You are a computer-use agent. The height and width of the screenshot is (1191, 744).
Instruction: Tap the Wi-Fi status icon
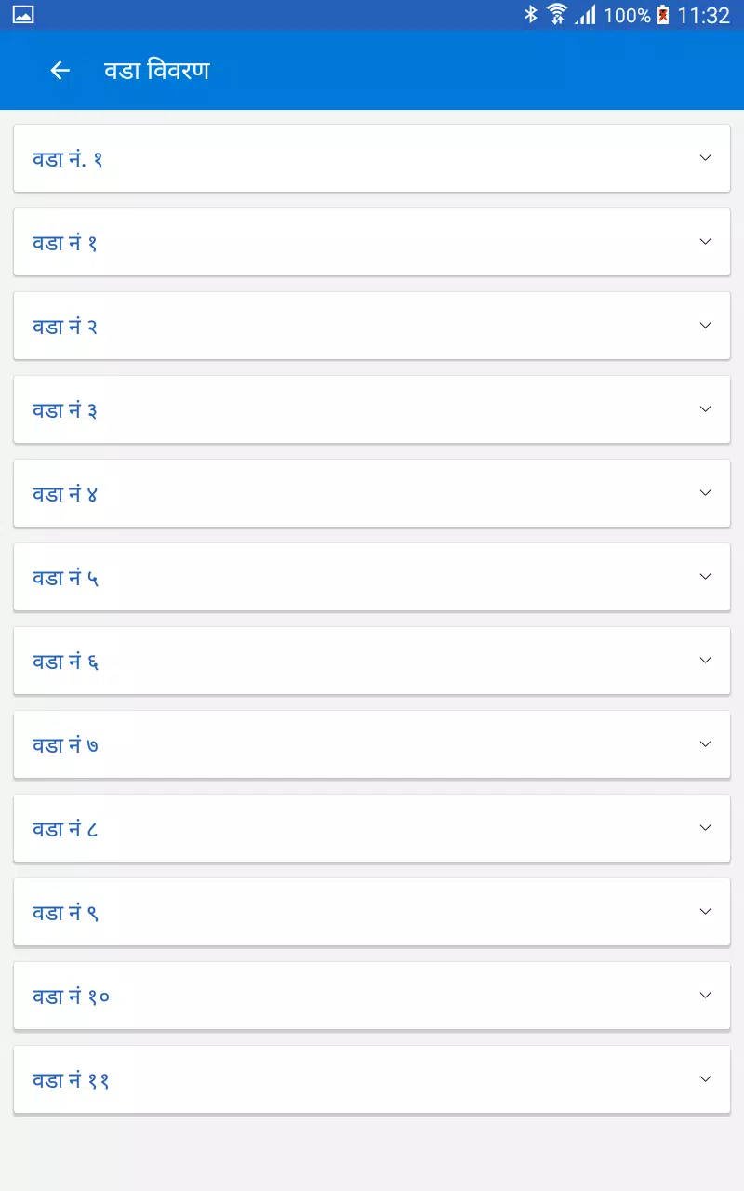[556, 14]
